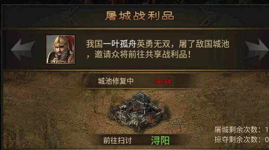Viewport: 269px width, 150px height.
Task: Select the 屠城剩余次数 label
Action: tap(236, 130)
